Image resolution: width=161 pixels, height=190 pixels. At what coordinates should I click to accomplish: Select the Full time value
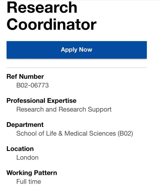pyautogui.click(x=29, y=182)
